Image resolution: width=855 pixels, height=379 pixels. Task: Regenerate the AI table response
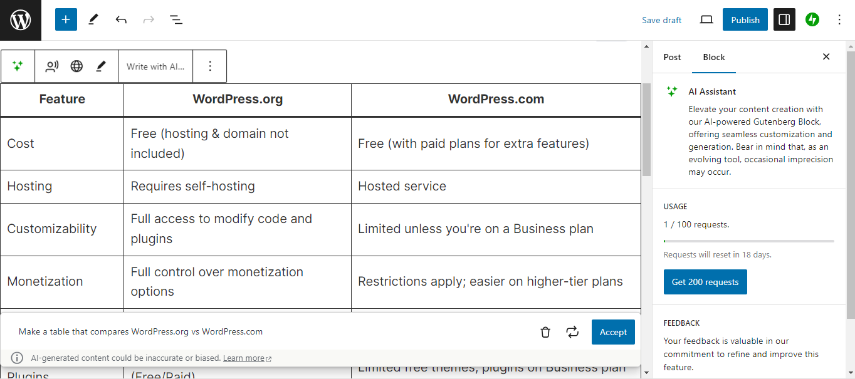(572, 332)
